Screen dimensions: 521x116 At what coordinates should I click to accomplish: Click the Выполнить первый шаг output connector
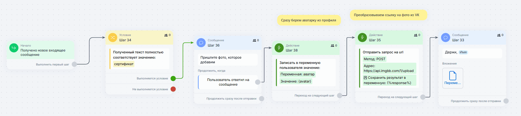click(74, 64)
